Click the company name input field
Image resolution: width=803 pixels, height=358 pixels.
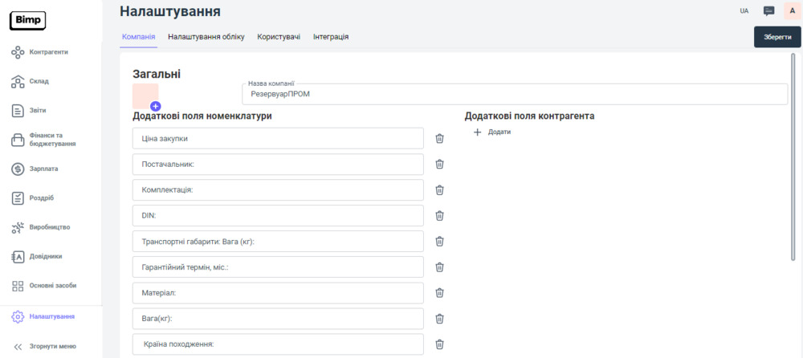click(514, 94)
